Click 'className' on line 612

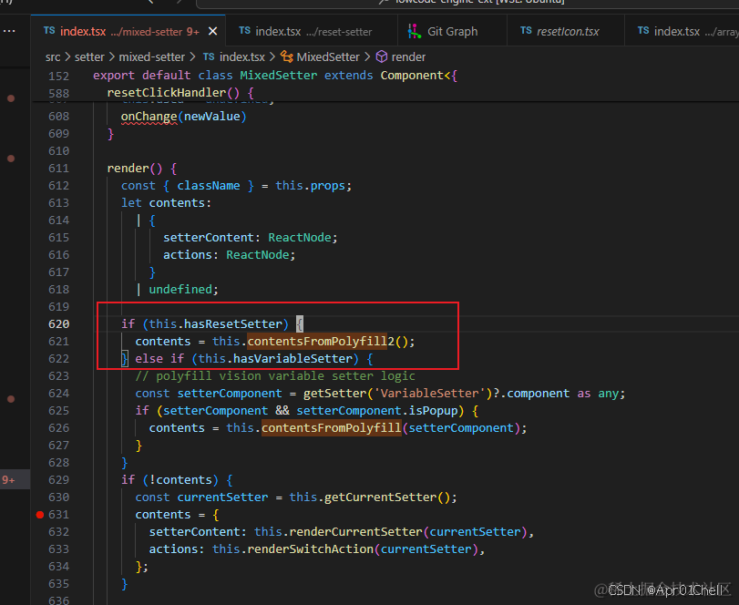(209, 186)
